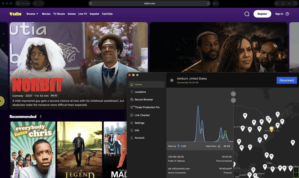Image resolution: width=299 pixels, height=178 pixels.
Task: Open I Am Legend poster
Action: tap(79, 150)
